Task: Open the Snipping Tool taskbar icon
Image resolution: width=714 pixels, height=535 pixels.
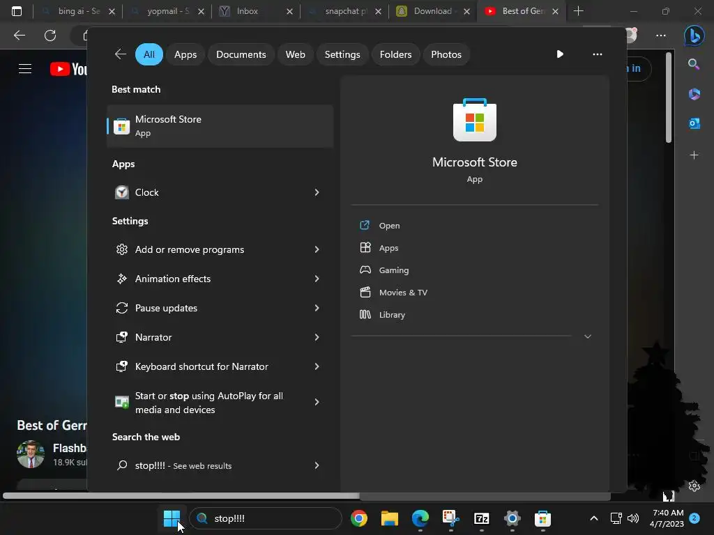Action: pos(451,518)
